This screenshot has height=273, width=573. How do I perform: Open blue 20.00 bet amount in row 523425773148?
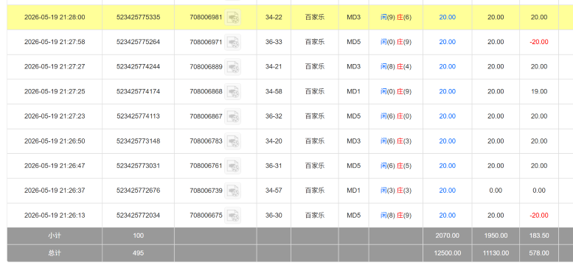(448, 141)
